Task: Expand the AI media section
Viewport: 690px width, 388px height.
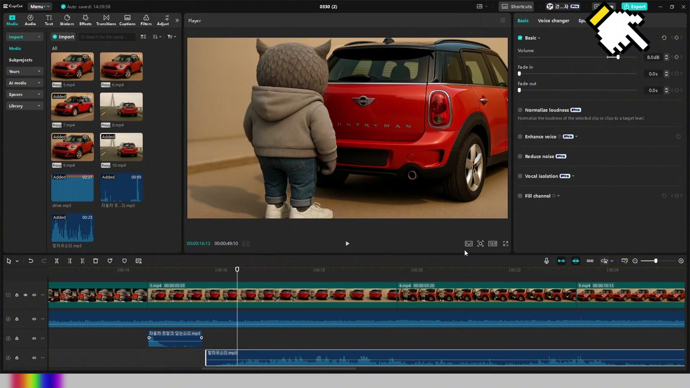Action: pos(24,83)
